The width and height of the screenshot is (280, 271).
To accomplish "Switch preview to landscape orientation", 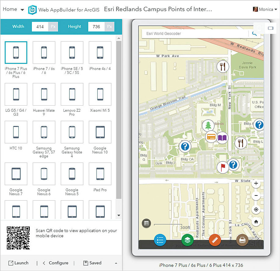I will point(271,28).
